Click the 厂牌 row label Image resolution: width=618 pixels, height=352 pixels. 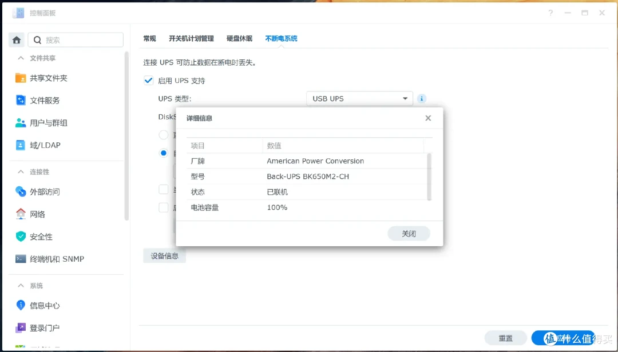coord(198,161)
